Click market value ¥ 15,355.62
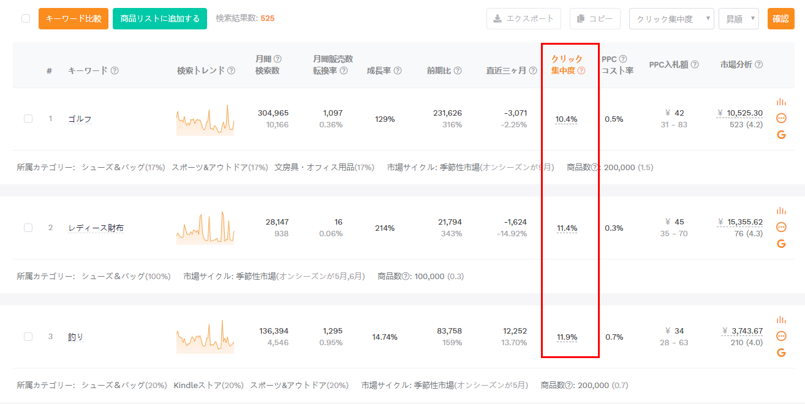 click(739, 222)
